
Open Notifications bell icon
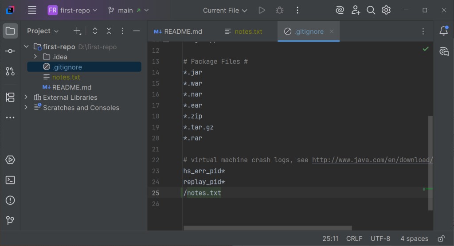point(443,31)
